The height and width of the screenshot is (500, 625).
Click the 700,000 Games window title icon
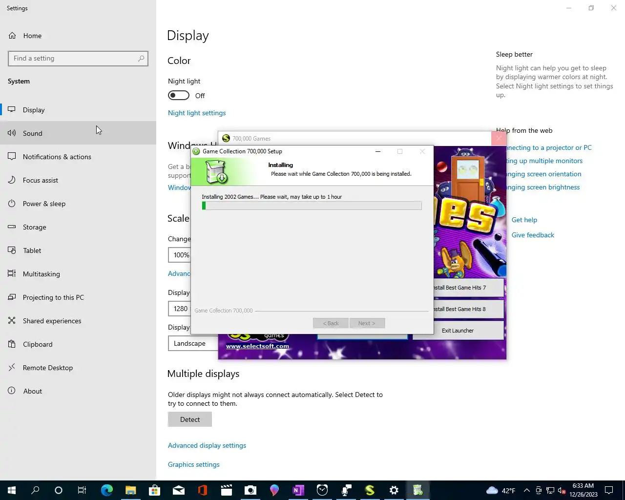(226, 138)
